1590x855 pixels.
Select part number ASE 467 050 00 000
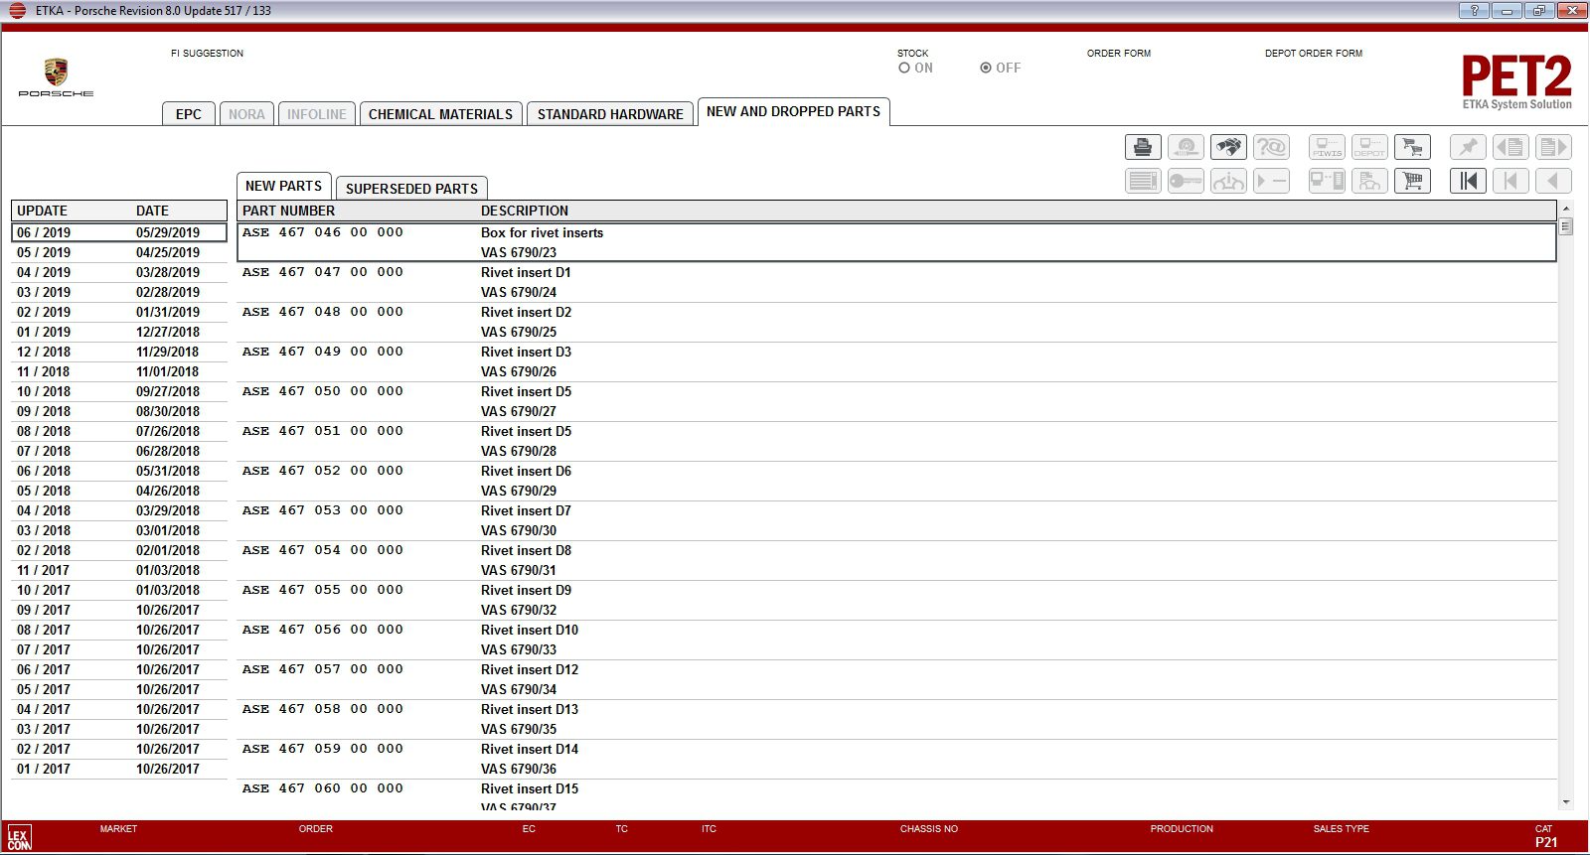pyautogui.click(x=323, y=391)
